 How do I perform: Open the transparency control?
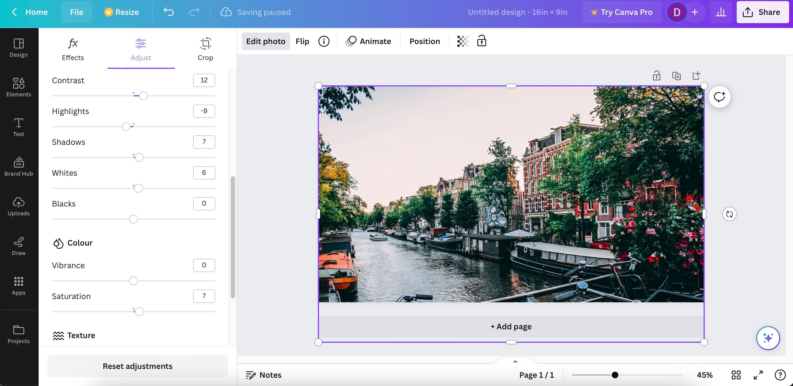(462, 41)
